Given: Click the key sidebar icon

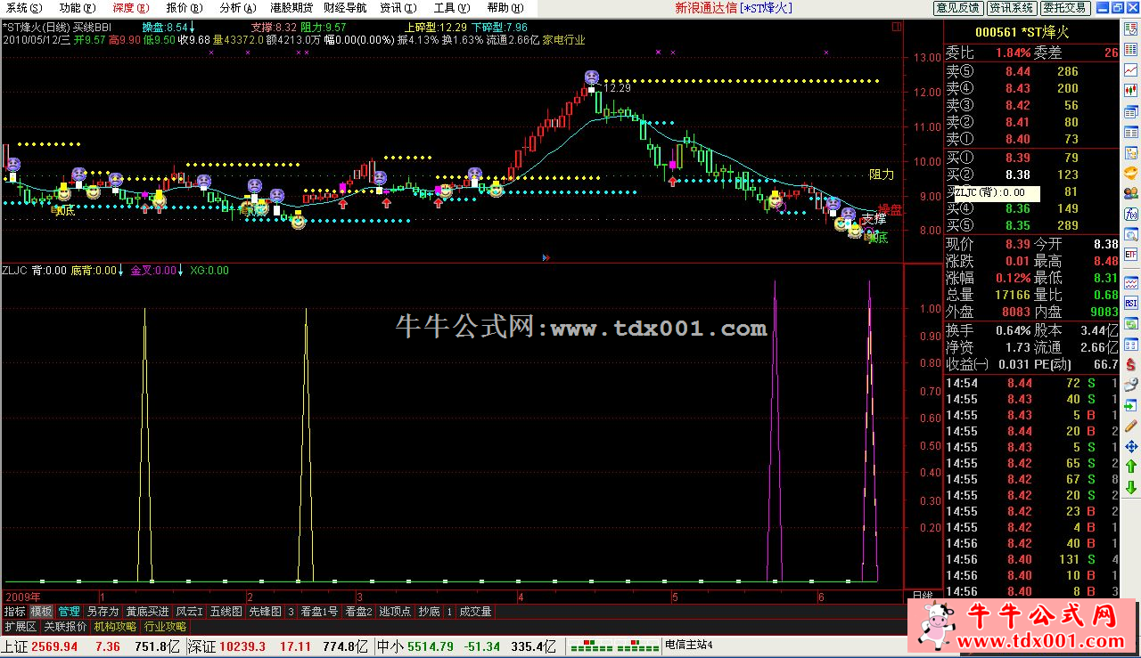Looking at the screenshot, I should coord(1131,385).
